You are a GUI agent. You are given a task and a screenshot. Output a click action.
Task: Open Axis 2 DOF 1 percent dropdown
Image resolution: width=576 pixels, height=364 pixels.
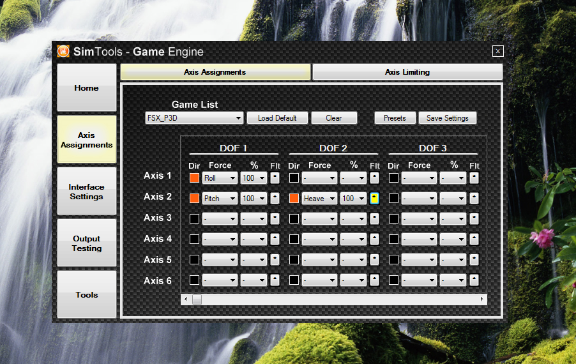pos(254,199)
